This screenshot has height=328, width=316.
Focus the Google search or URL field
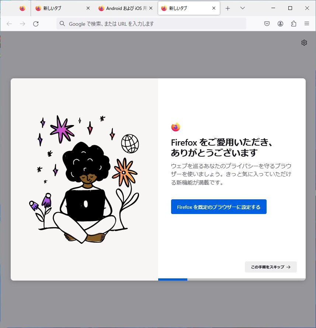coord(151,24)
